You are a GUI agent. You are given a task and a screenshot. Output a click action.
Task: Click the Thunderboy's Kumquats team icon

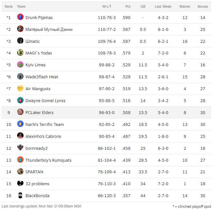[x=20, y=160]
